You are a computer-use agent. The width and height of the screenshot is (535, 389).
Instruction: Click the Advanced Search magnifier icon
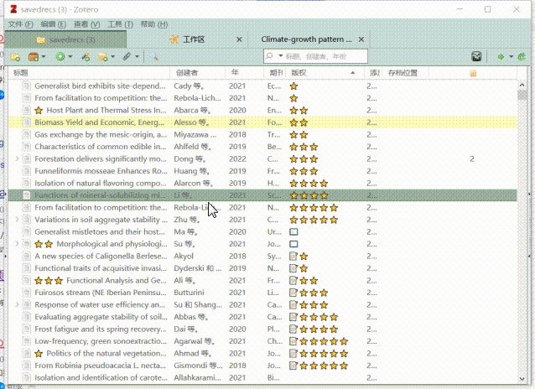coord(153,56)
